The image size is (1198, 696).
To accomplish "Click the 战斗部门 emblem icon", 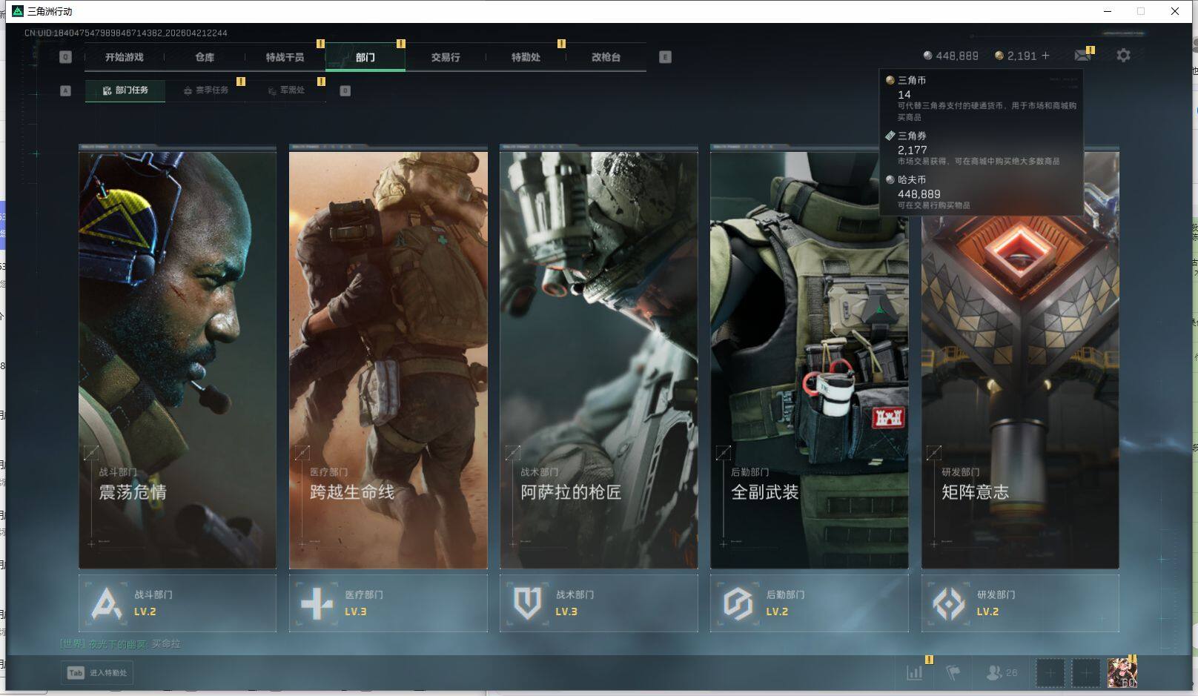I will [106, 603].
